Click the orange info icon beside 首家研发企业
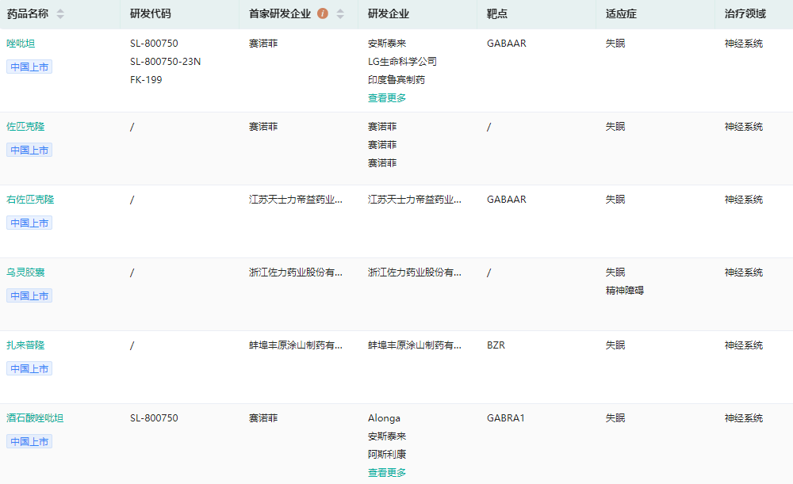This screenshot has height=484, width=793. [323, 14]
